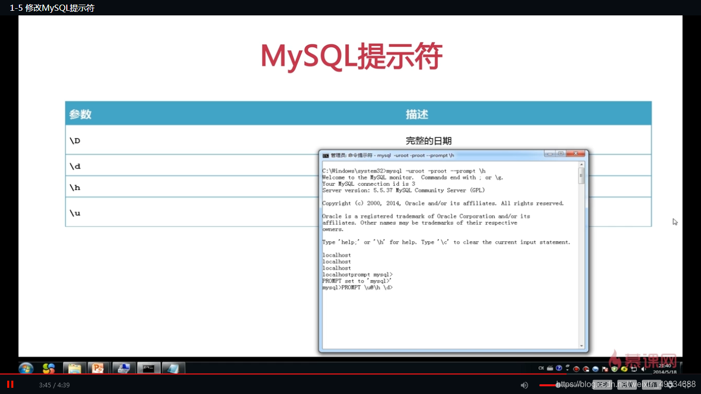Click "PROMPT set to 'mysql>'" line

(357, 281)
